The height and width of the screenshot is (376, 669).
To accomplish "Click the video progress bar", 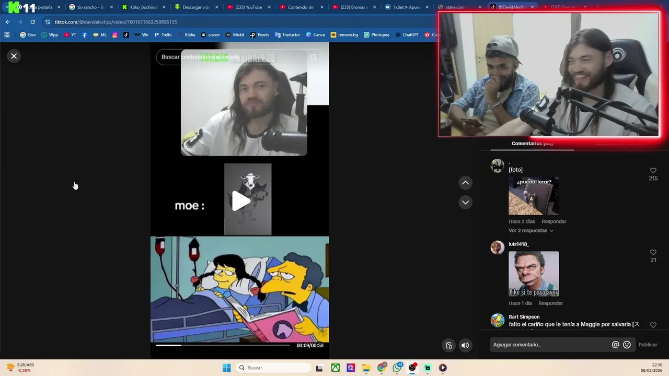I will point(223,345).
